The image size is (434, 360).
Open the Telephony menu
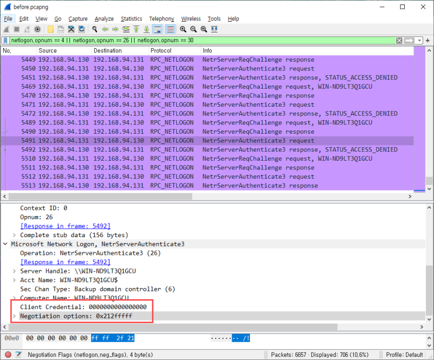click(x=161, y=18)
